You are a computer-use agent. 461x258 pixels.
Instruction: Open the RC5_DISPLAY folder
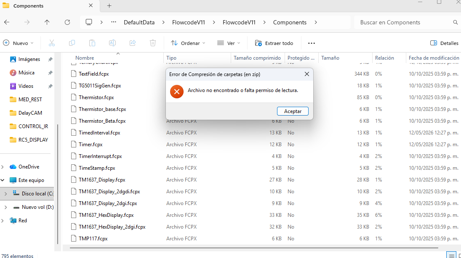tap(29, 140)
